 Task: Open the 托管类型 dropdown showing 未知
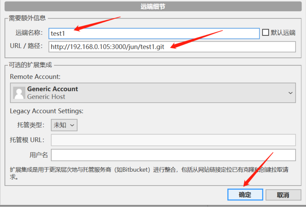click(64, 125)
